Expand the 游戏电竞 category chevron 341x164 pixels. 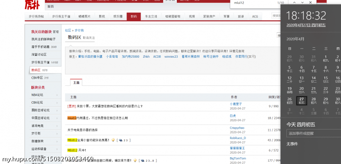coord(57,126)
